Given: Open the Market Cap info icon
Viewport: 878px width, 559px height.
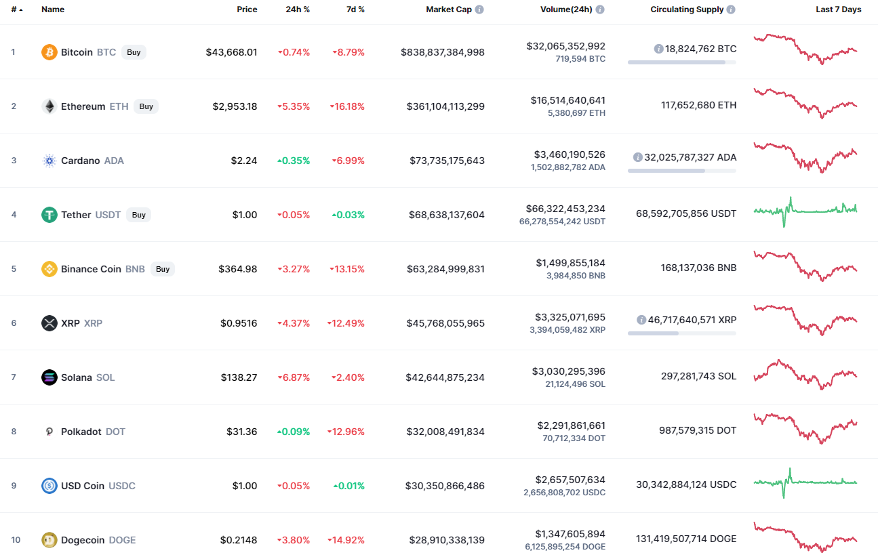Looking at the screenshot, I should point(479,9).
